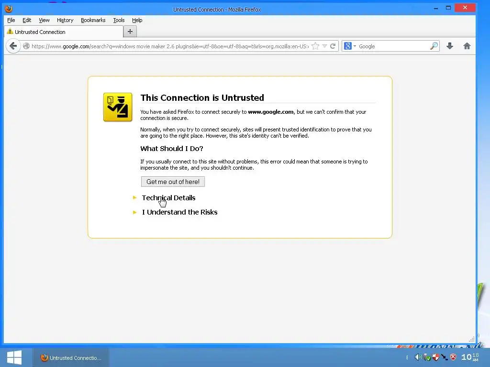Click the yellow security officer warning icon
This screenshot has height=367, width=490.
coord(118,107)
